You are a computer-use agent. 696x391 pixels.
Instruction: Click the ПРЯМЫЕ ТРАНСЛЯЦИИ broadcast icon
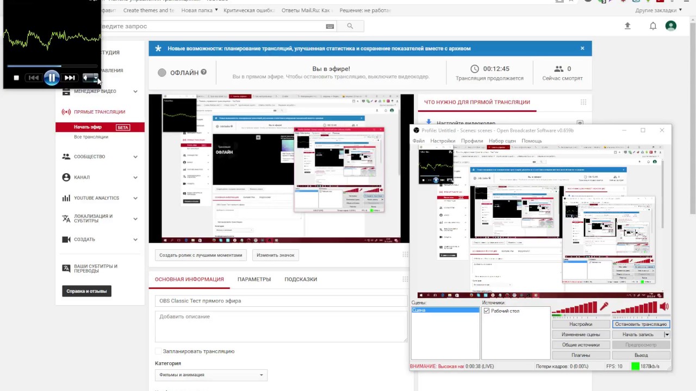[66, 112]
